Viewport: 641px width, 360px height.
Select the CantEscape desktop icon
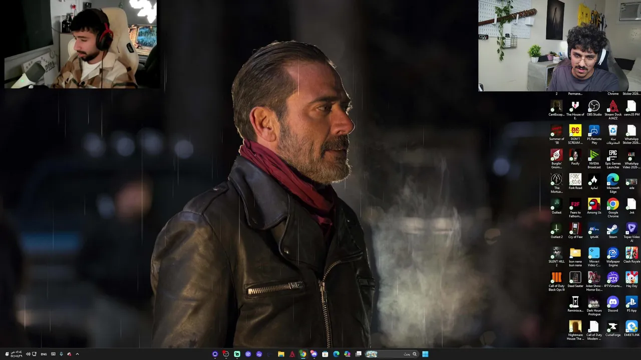(x=556, y=108)
